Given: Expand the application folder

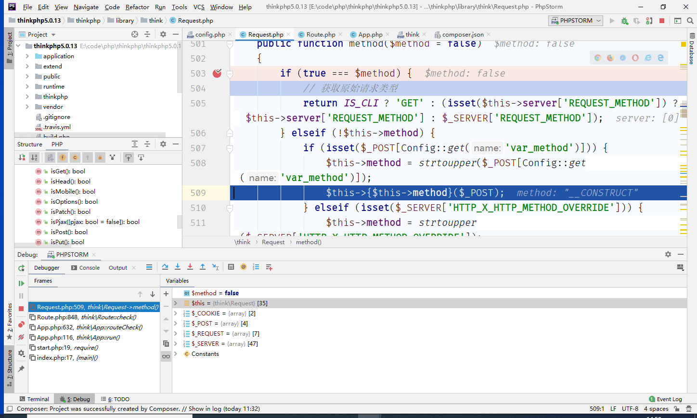Looking at the screenshot, I should coord(27,56).
